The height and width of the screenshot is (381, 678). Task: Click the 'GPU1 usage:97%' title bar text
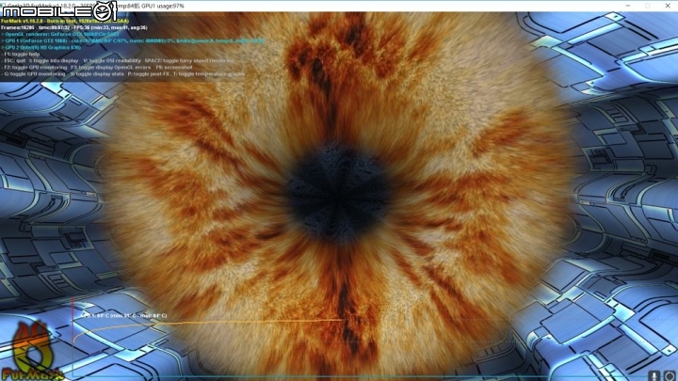[x=163, y=6]
